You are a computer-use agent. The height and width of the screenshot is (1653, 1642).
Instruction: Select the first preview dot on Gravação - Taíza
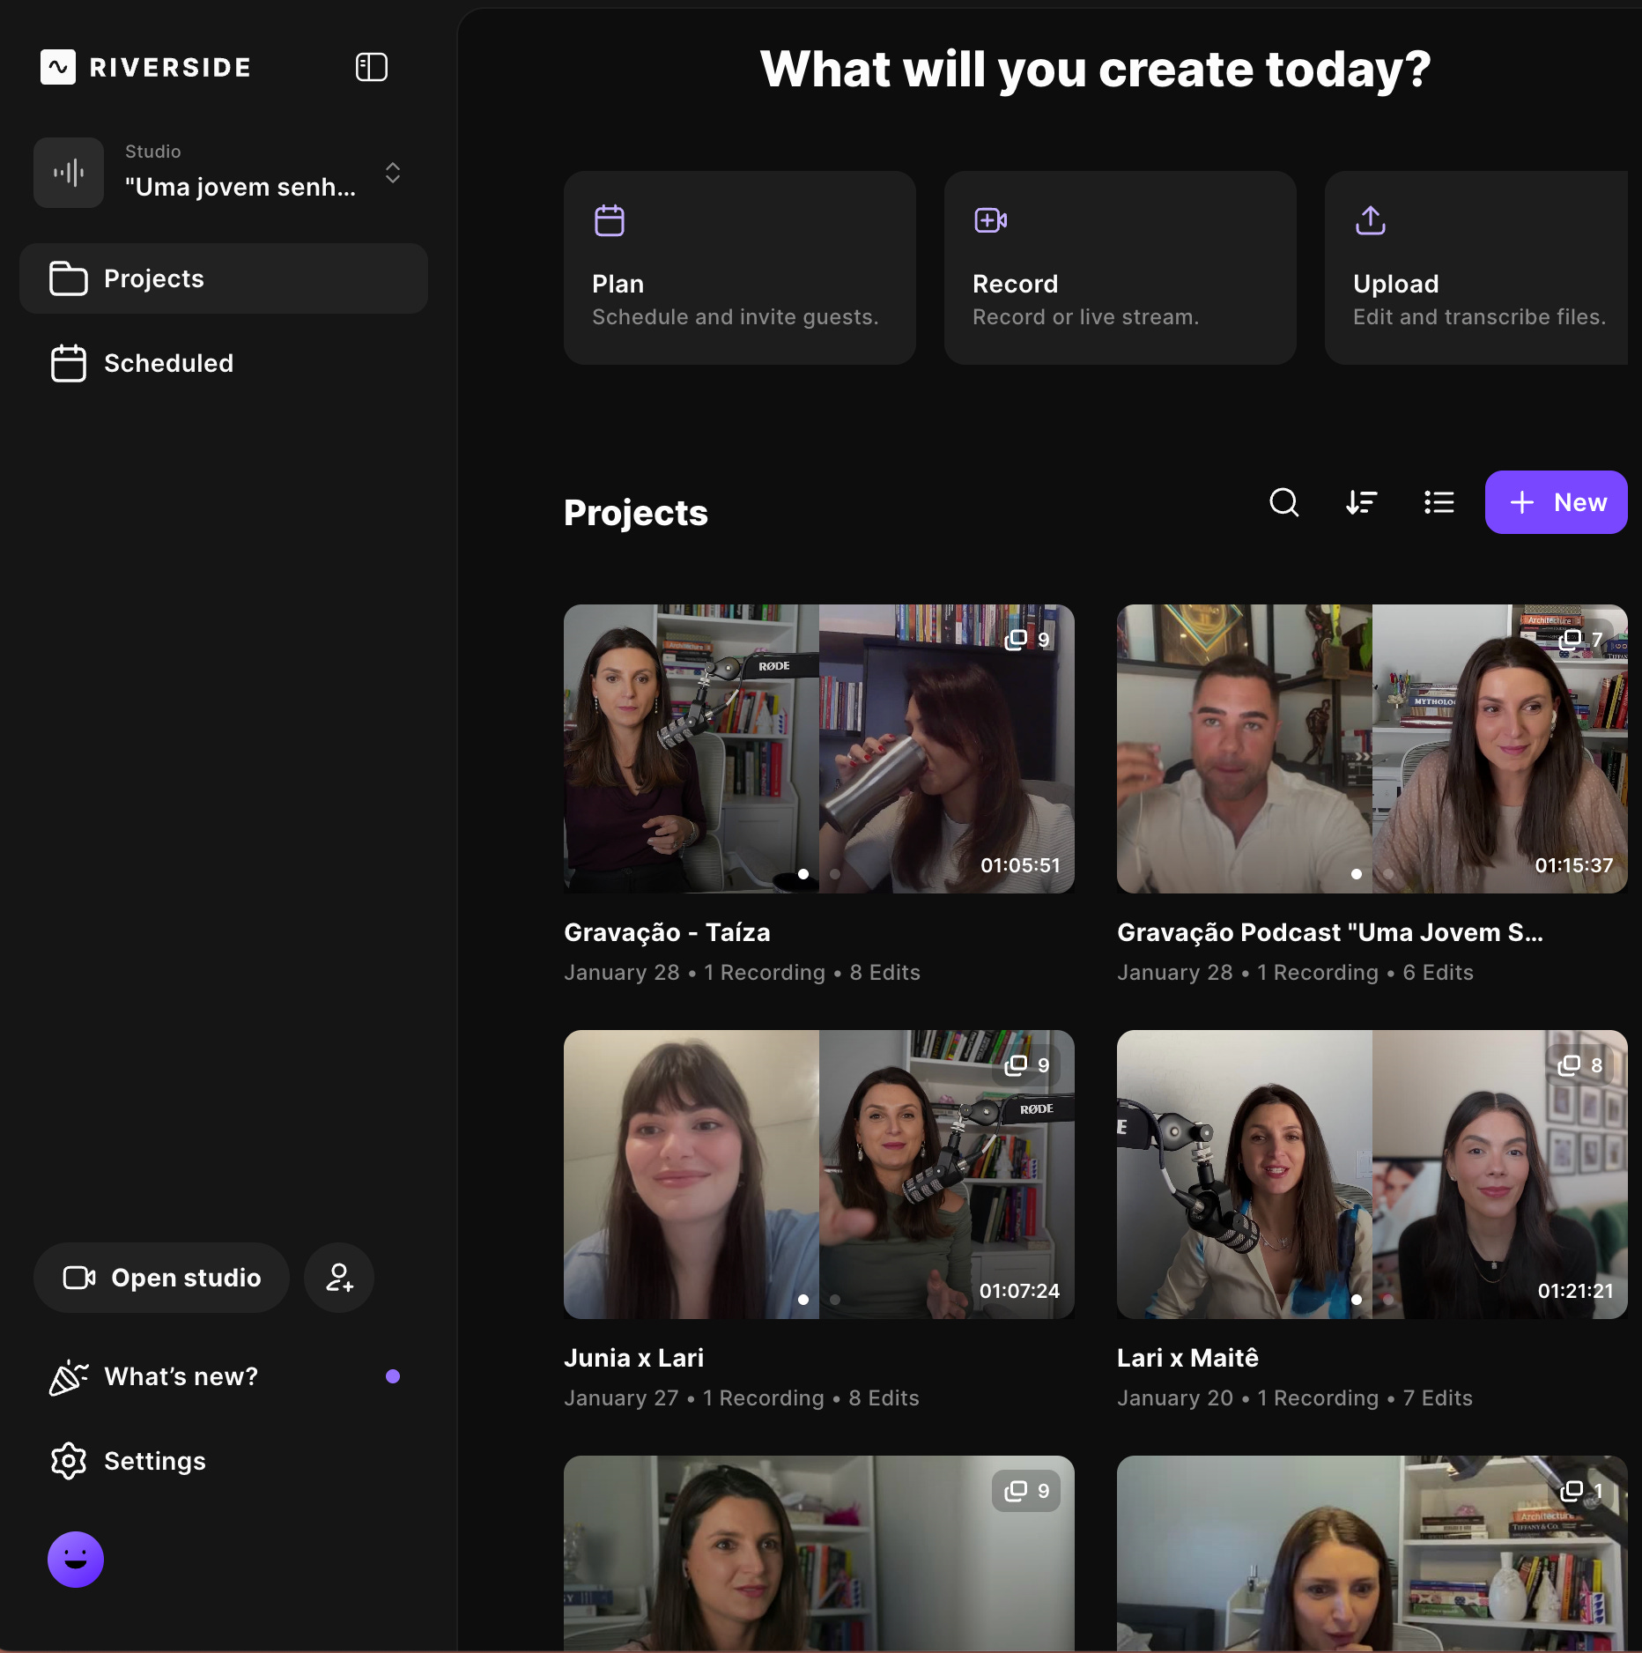click(x=803, y=874)
